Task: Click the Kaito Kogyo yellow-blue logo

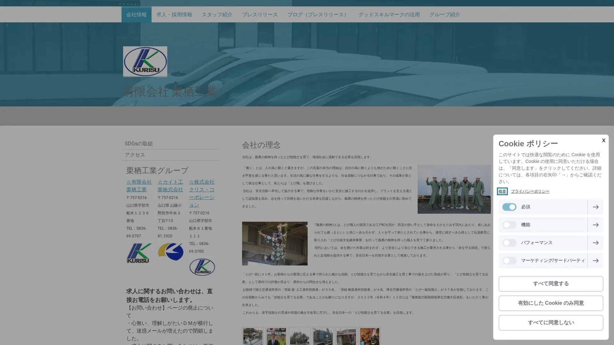Action: pos(170,252)
